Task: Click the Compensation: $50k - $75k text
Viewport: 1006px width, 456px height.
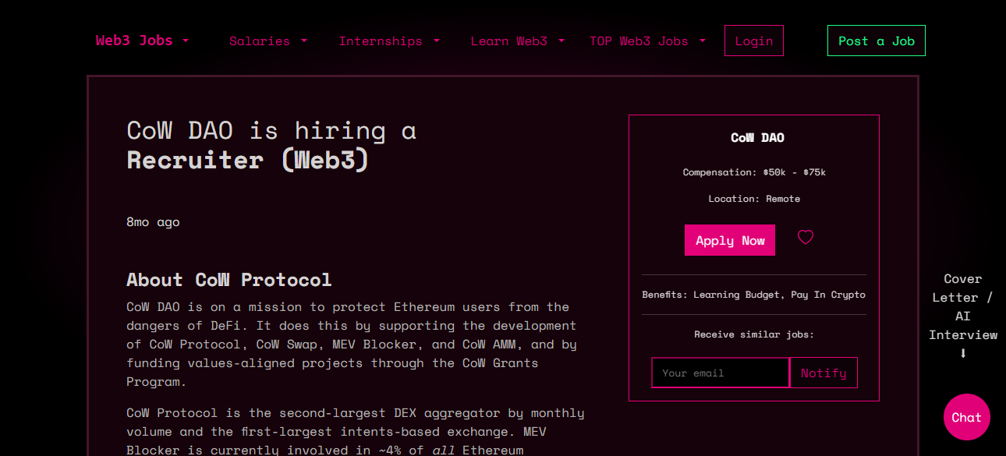Action: (754, 172)
